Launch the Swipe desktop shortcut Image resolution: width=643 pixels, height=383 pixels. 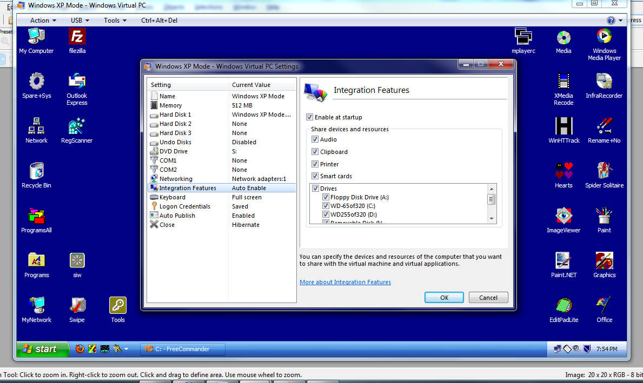pyautogui.click(x=77, y=310)
